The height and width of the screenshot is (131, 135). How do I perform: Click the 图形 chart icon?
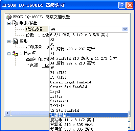pos(15,41)
